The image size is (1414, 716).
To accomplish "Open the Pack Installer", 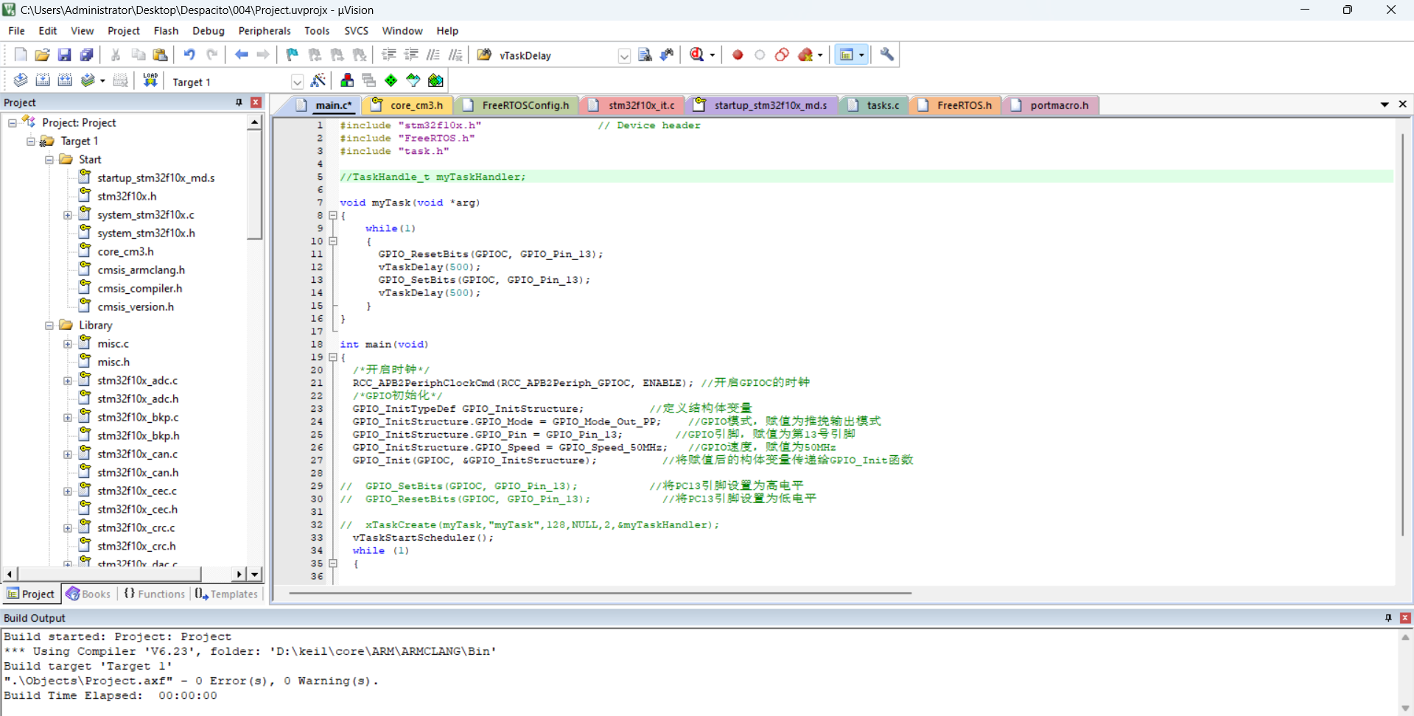I will [435, 81].
